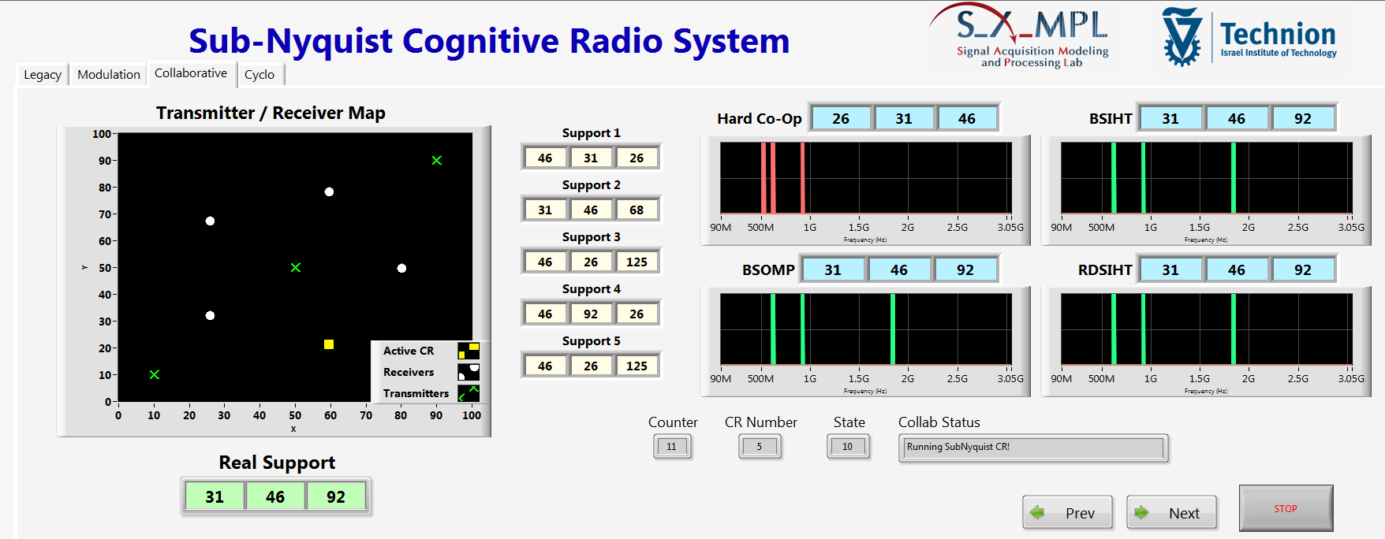Click the RDSIHT spectrum graph
This screenshot has width=1385, height=539.
1206,329
